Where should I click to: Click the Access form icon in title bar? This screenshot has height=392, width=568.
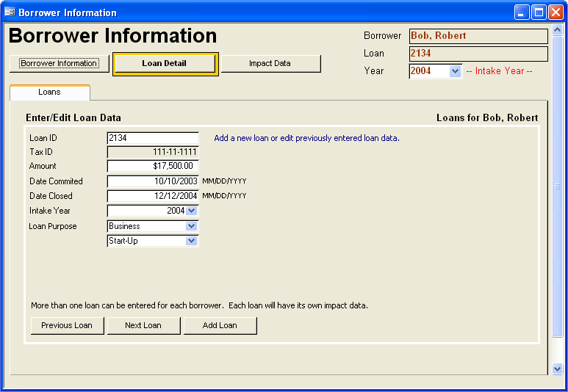click(10, 12)
